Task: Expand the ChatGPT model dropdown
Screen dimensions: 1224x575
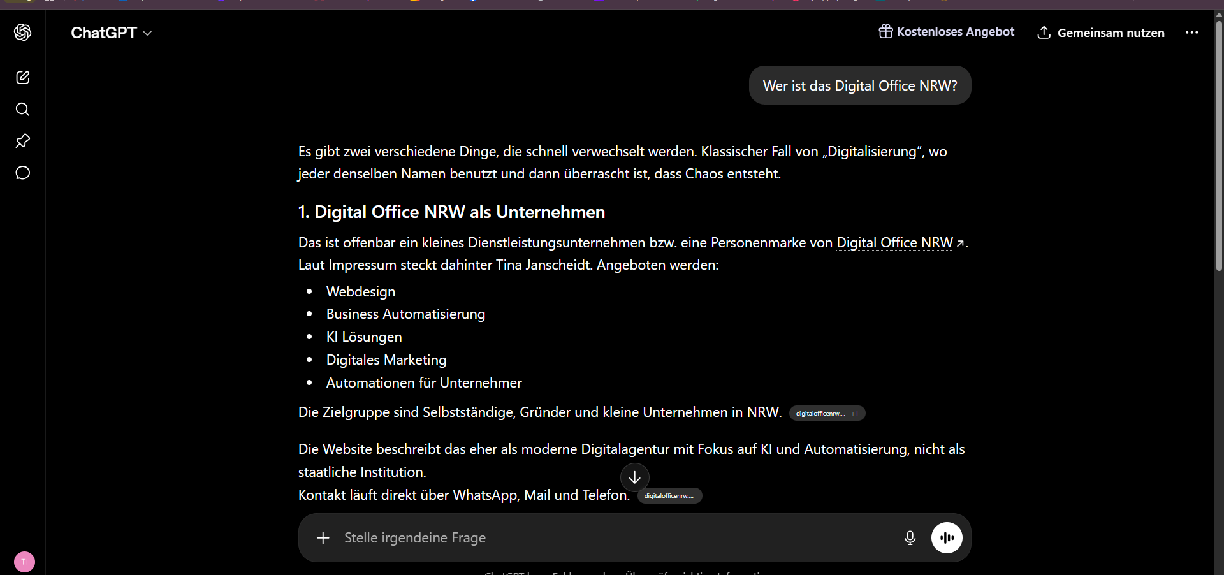Action: tap(112, 33)
